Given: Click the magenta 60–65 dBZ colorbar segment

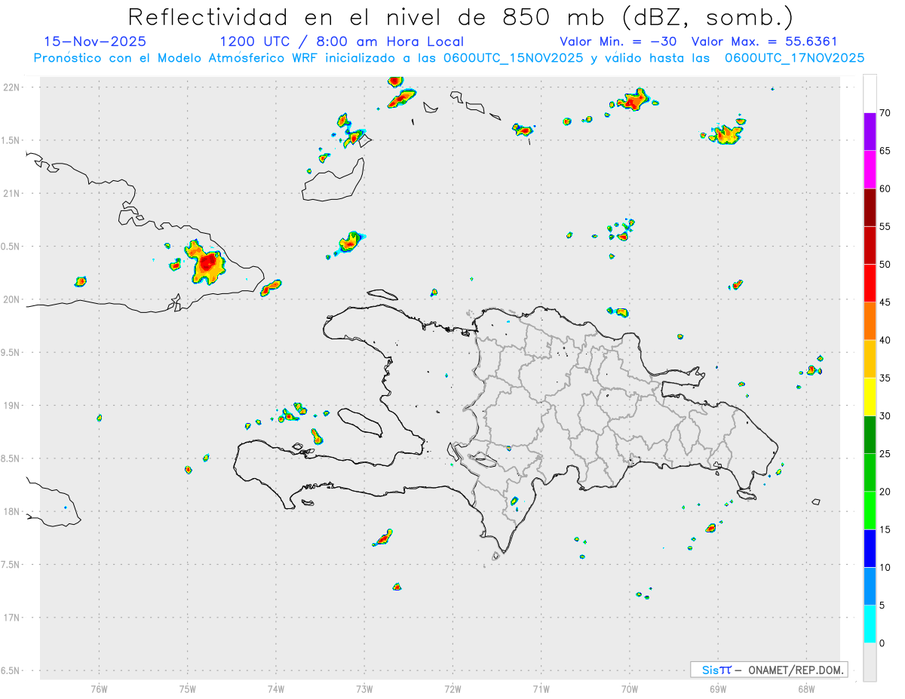Looking at the screenshot, I should click(x=870, y=169).
